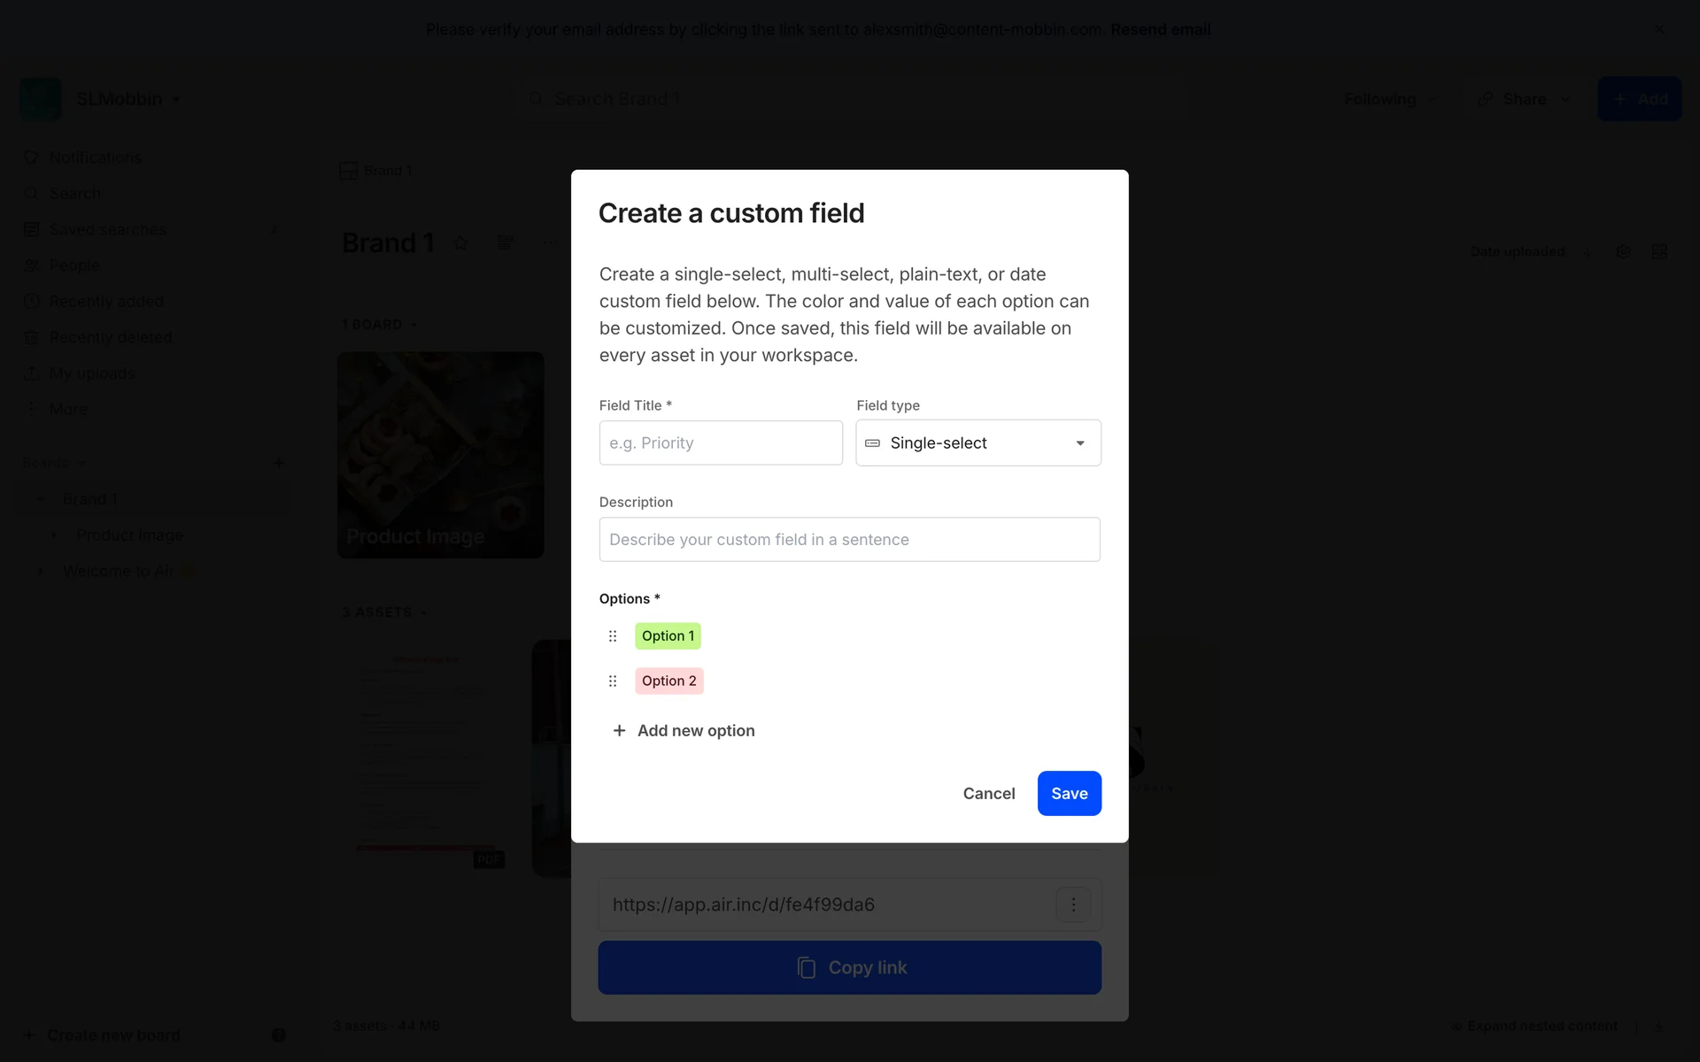Click the Resend email link
Image resolution: width=1700 pixels, height=1062 pixels.
pos(1160,29)
